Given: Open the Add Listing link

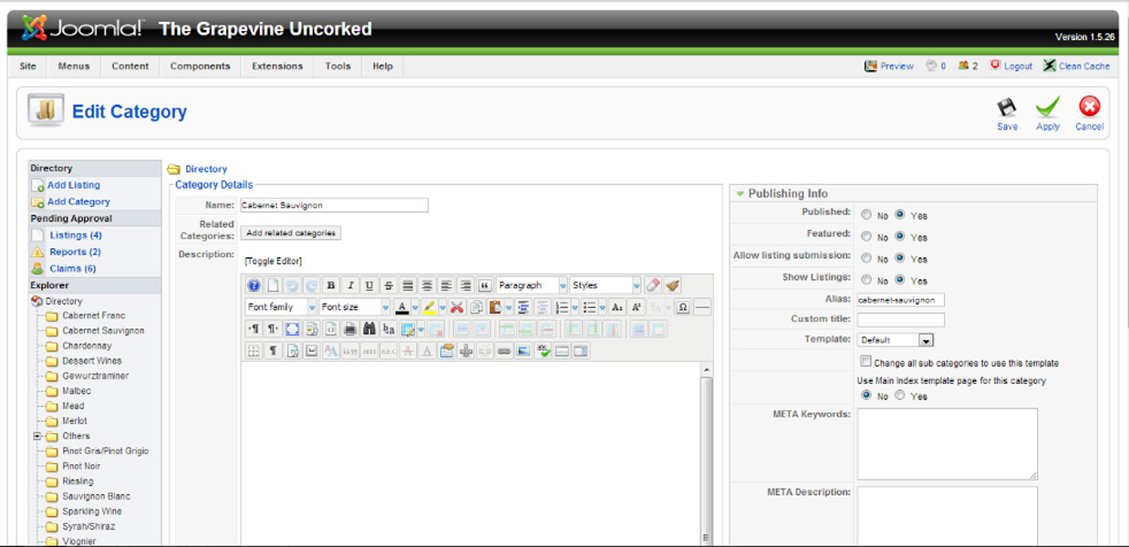Looking at the screenshot, I should click(x=73, y=185).
